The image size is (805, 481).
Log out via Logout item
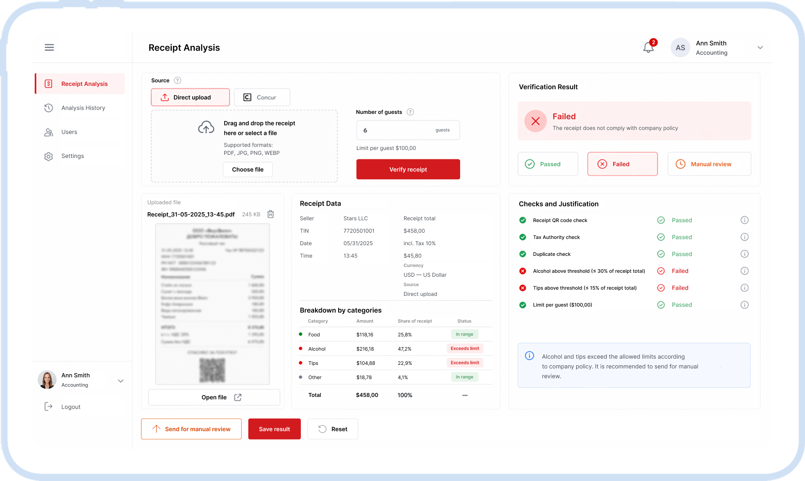62,407
